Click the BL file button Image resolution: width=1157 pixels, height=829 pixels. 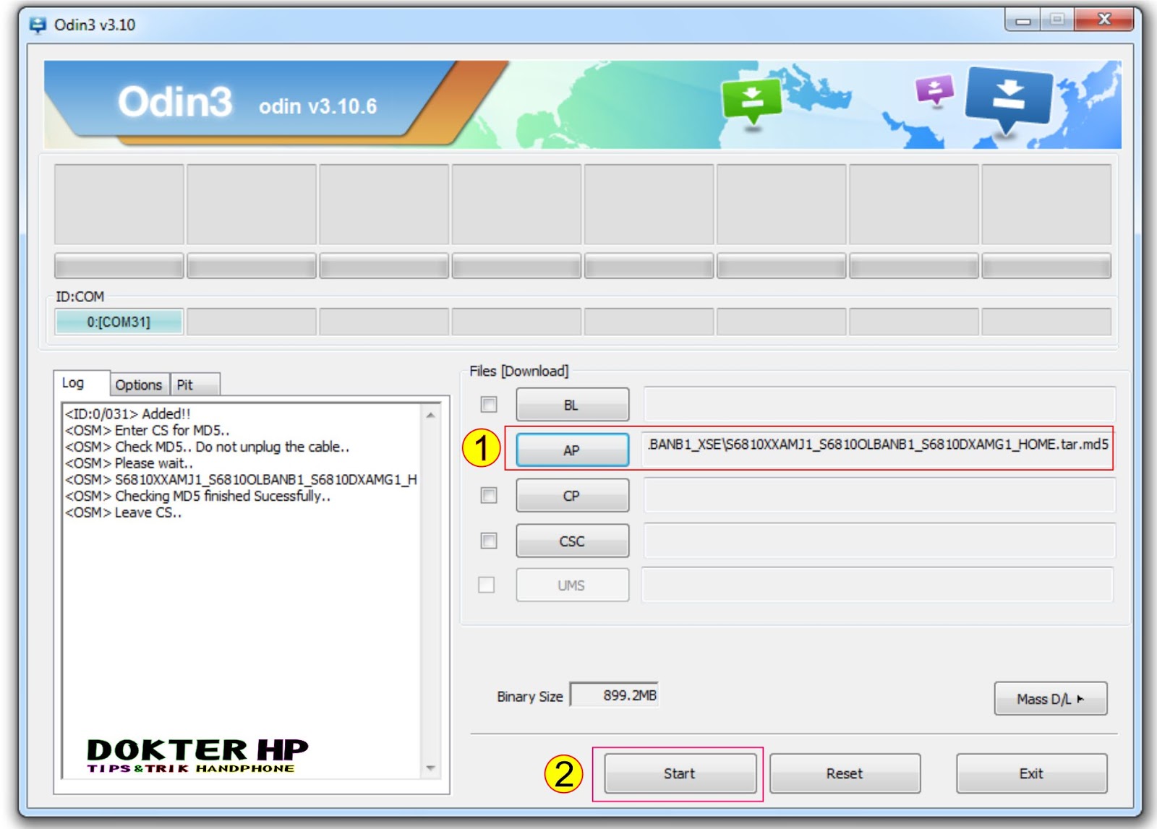coord(572,405)
